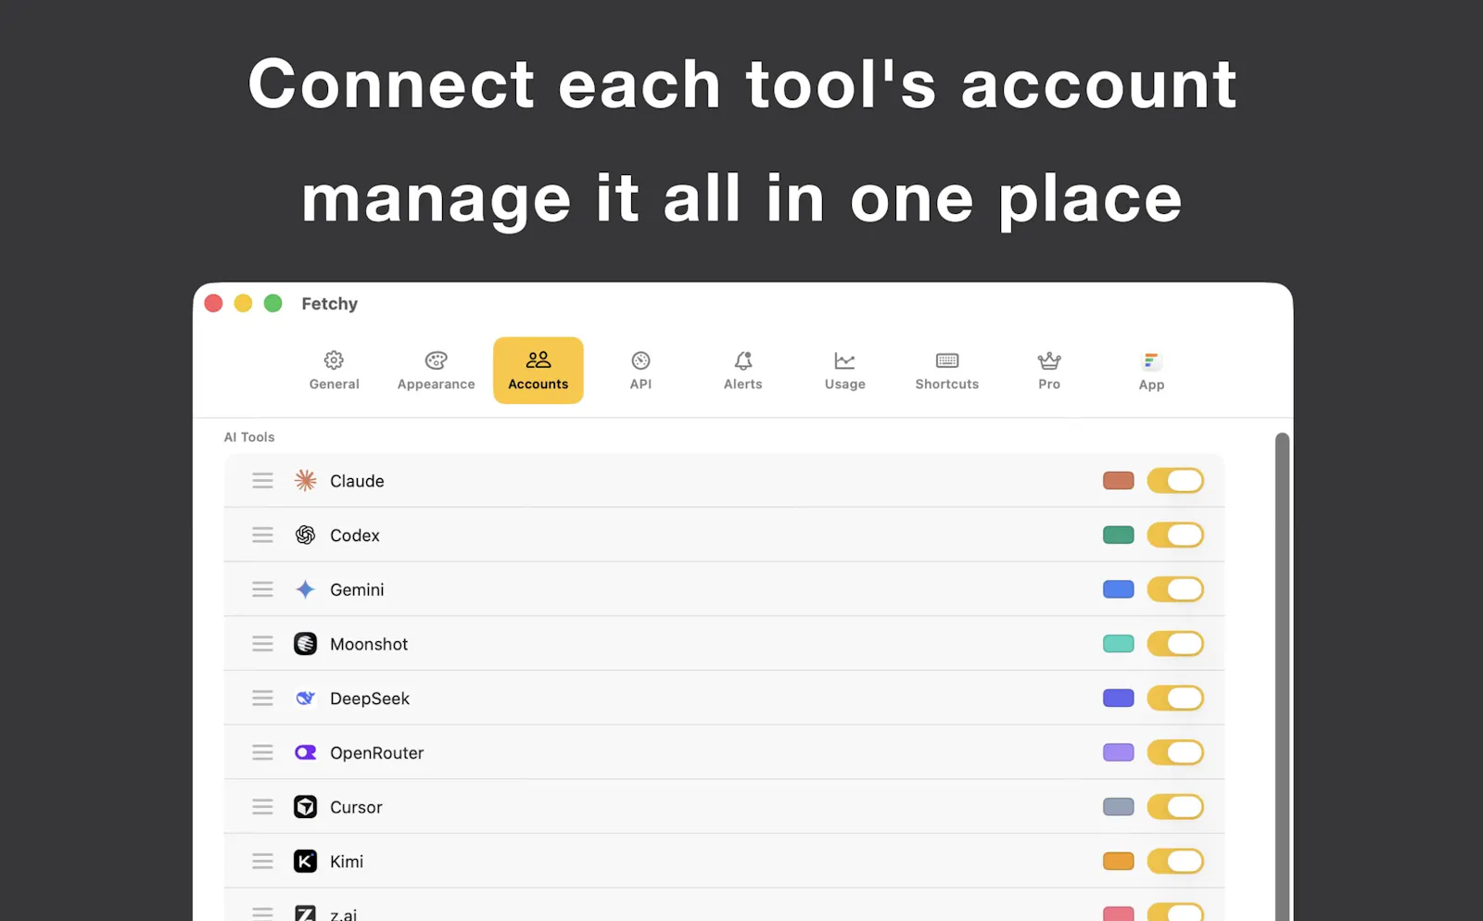Open the Pro tab
Viewport: 1483px width, 921px height.
(1049, 371)
